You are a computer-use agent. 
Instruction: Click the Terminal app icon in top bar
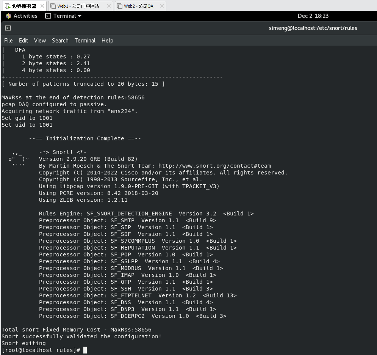[x=48, y=16]
